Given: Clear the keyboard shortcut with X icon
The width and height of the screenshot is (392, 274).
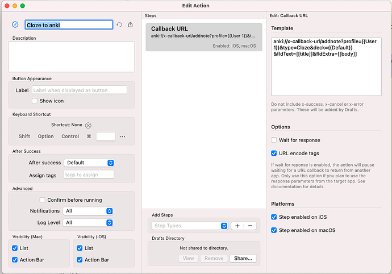Looking at the screenshot, I should pos(88,126).
